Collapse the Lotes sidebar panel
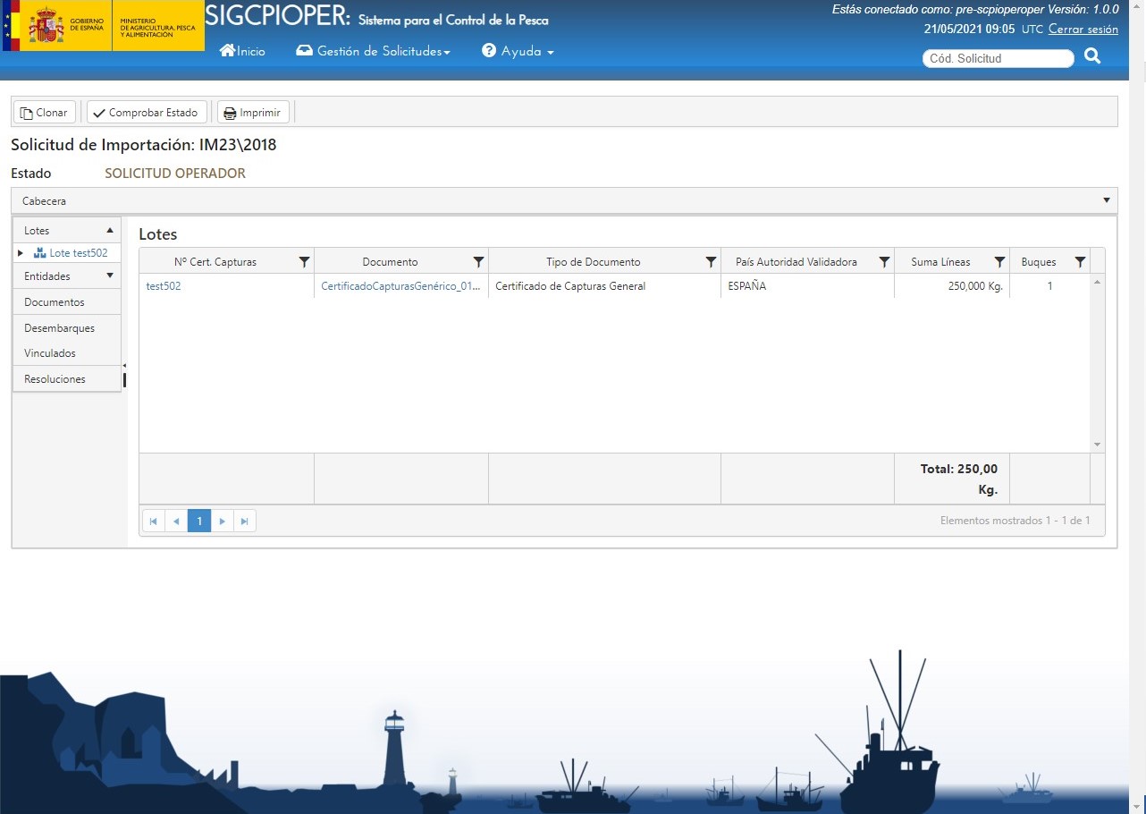Screen dimensions: 1146x814 click(x=110, y=231)
